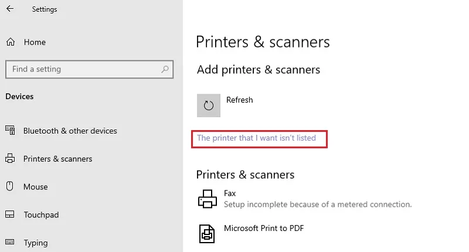The width and height of the screenshot is (469, 252).
Task: Click the Mouse sidebar icon
Action: pyautogui.click(x=9, y=186)
